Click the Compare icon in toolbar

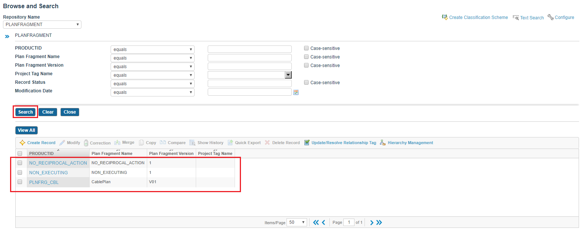point(163,143)
